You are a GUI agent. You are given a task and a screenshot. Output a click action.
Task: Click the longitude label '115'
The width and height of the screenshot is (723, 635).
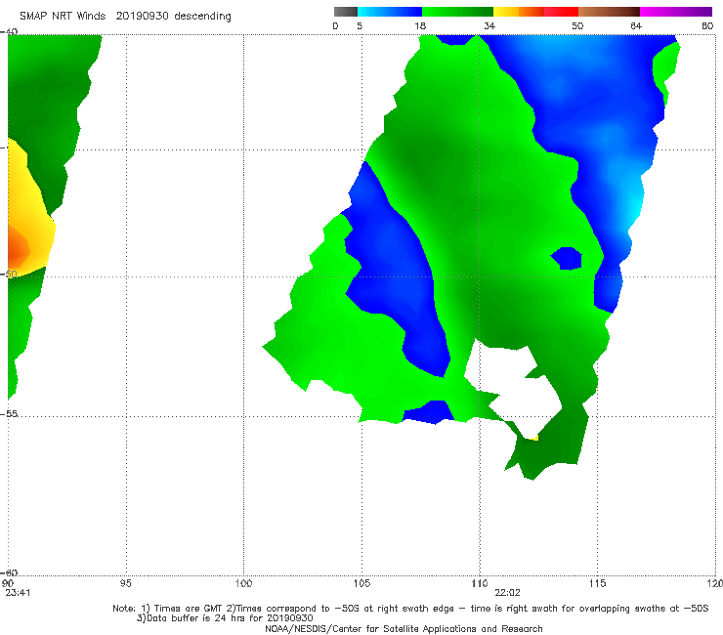tap(598, 584)
